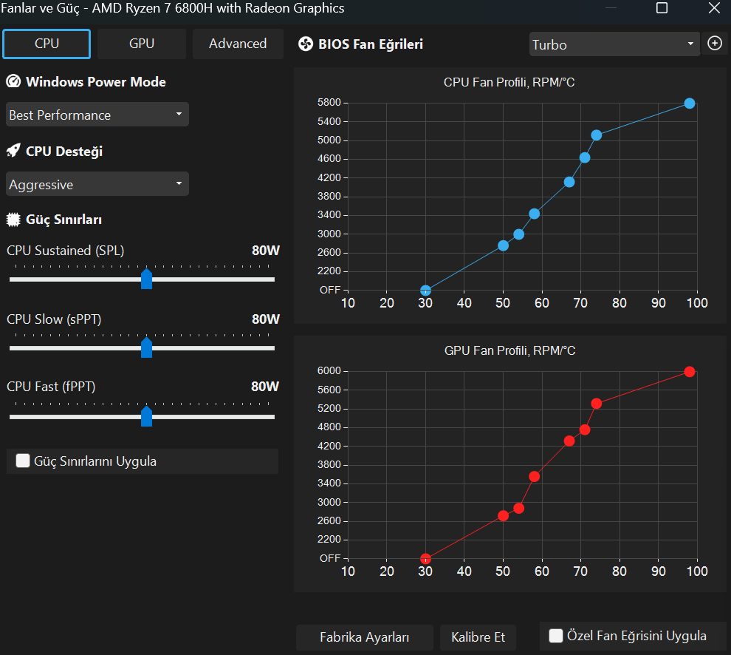This screenshot has width=731, height=655.
Task: Click the CPU Slow (sPPT) 80W value
Action: pyautogui.click(x=266, y=319)
